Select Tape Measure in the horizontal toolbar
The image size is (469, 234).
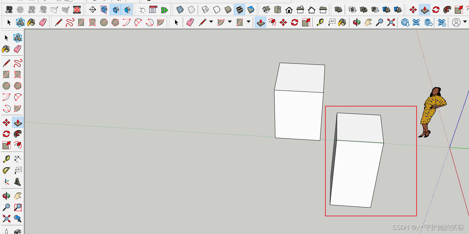320,22
